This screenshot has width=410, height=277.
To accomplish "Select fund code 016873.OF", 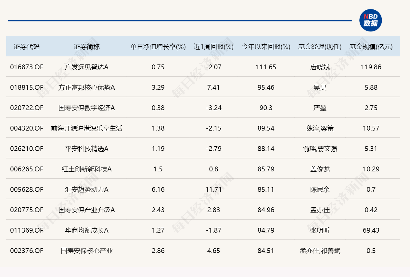I will (27, 67).
